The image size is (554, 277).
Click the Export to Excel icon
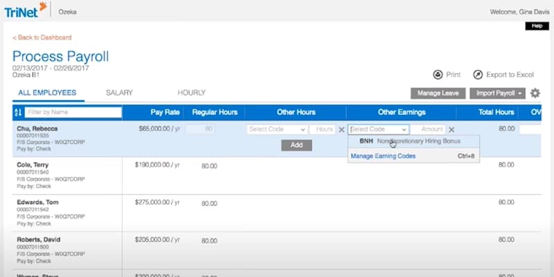tap(478, 75)
